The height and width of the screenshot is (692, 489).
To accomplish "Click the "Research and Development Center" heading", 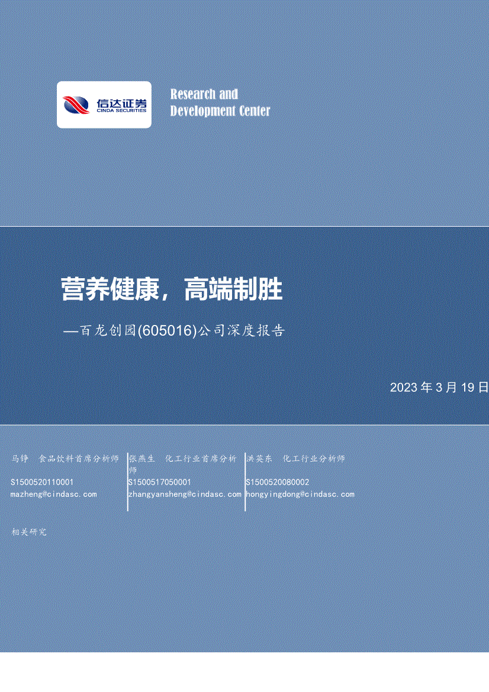I will [220, 102].
